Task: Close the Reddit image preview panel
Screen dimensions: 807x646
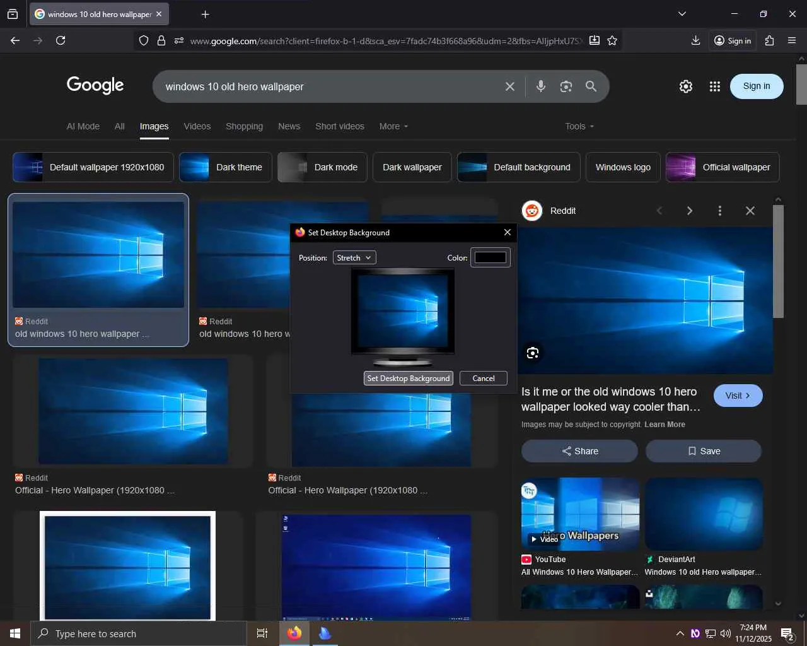Action: (750, 211)
